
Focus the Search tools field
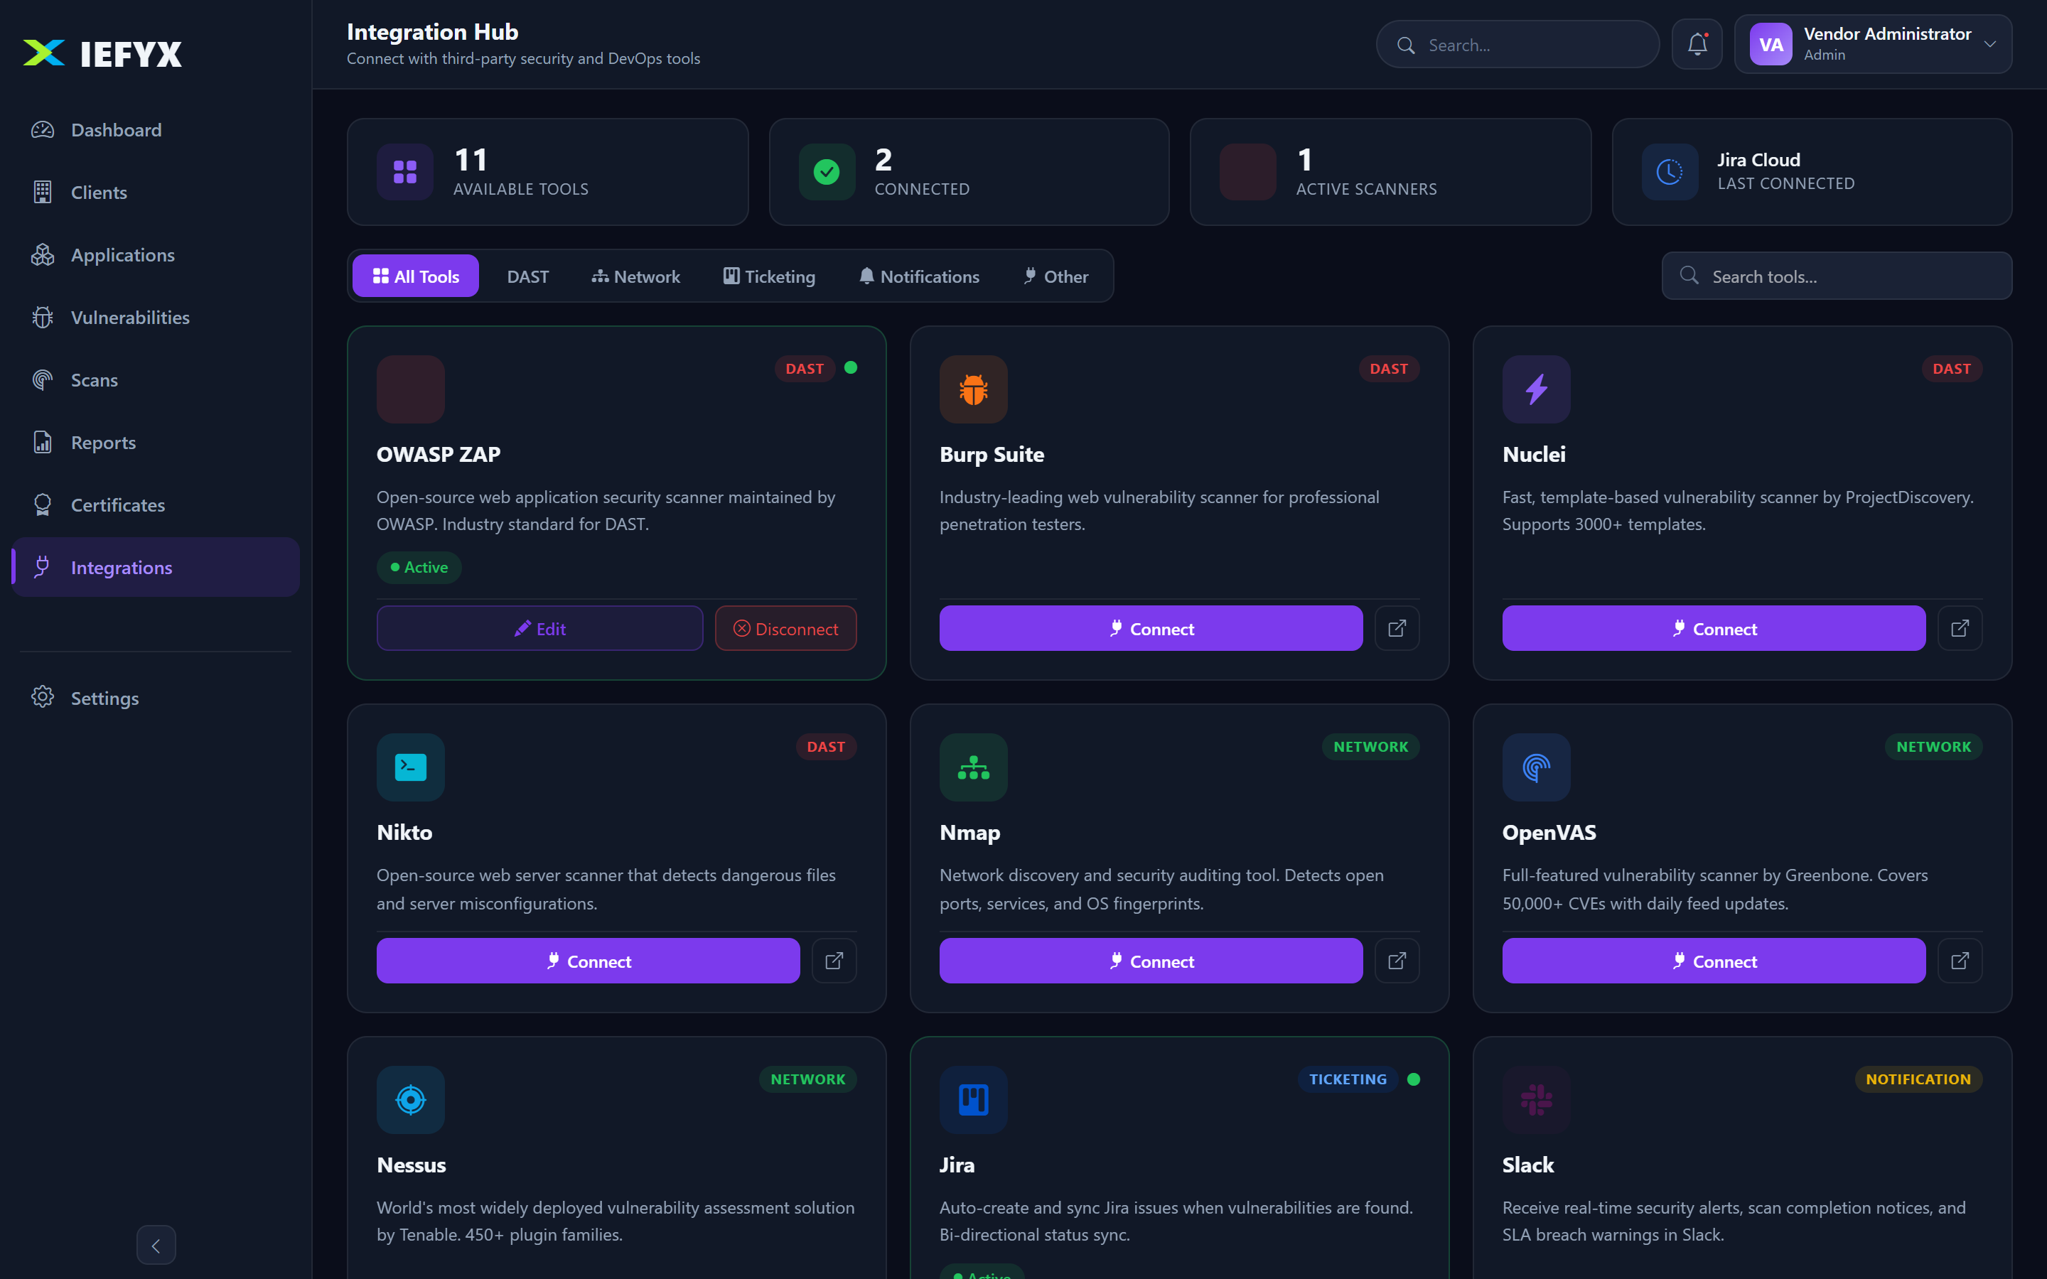[x=1837, y=276]
